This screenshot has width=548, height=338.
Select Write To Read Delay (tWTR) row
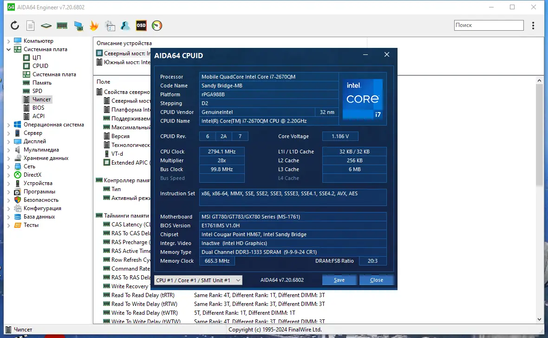coord(144,313)
